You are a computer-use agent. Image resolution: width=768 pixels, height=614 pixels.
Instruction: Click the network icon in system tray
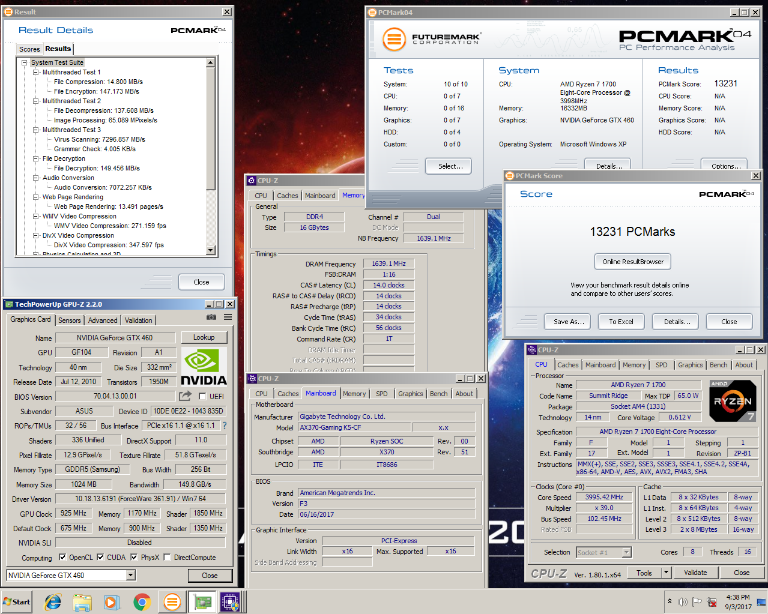click(x=712, y=602)
